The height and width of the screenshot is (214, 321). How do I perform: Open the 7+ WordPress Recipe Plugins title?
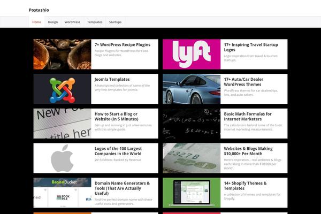tap(123, 44)
